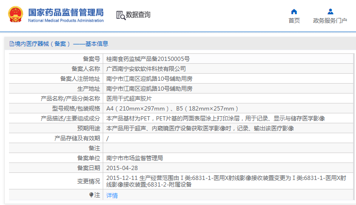Click registered address value in 备案人注册地址 row
Image resolution: width=356 pixels, height=205 pixels.
point(149,79)
